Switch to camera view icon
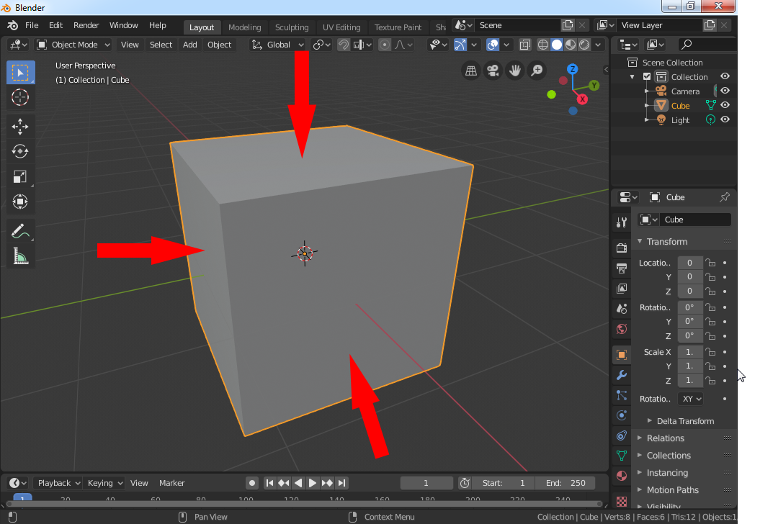 493,71
